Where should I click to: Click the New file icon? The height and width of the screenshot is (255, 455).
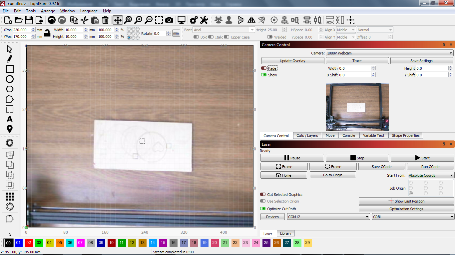[x=8, y=20]
